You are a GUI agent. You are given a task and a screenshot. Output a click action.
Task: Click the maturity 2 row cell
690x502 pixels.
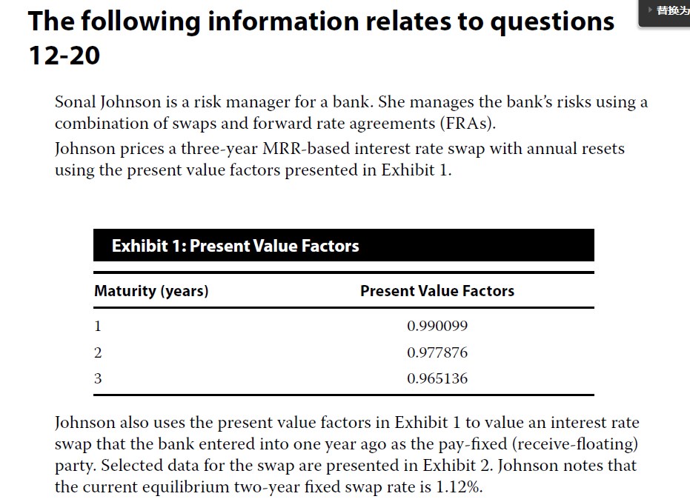98,353
